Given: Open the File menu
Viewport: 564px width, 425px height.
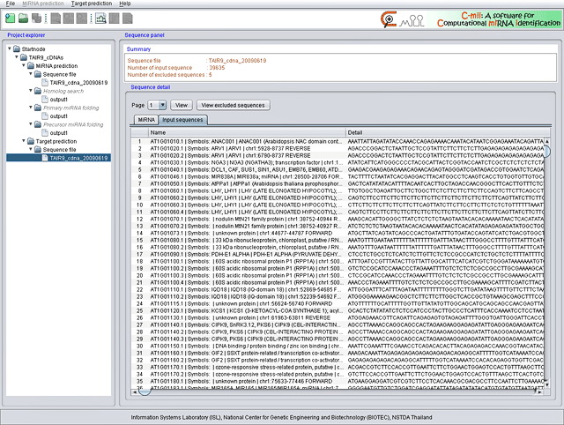Looking at the screenshot, I should (11, 4).
